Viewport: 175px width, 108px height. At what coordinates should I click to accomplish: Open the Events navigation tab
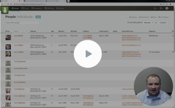(x=25, y=8)
